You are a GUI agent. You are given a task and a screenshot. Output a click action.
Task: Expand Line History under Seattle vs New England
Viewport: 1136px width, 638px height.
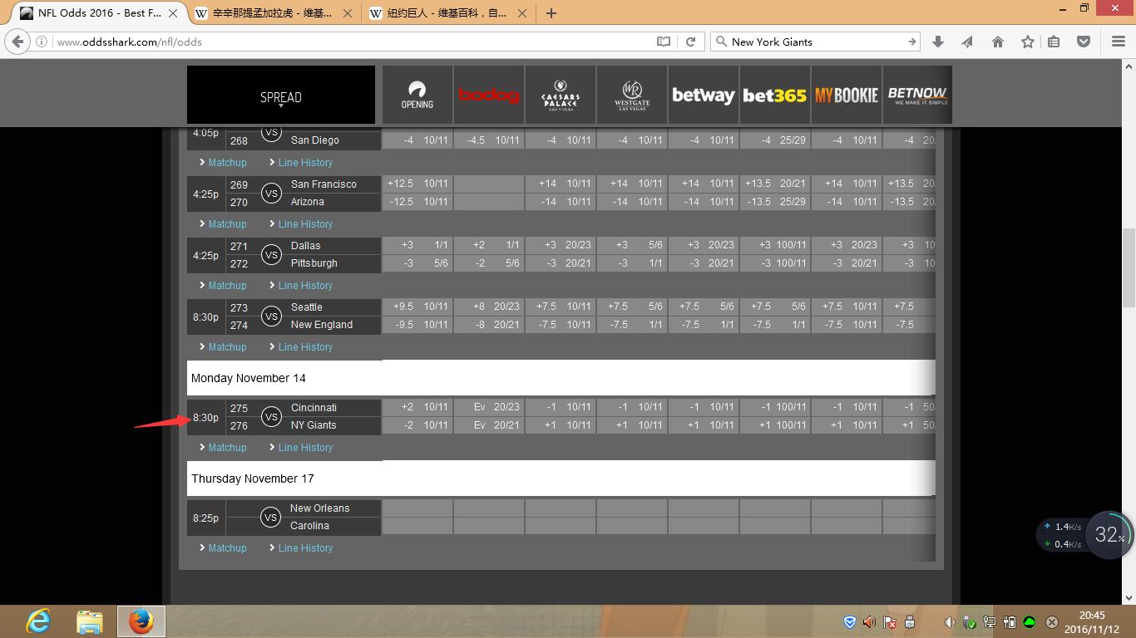tap(305, 347)
